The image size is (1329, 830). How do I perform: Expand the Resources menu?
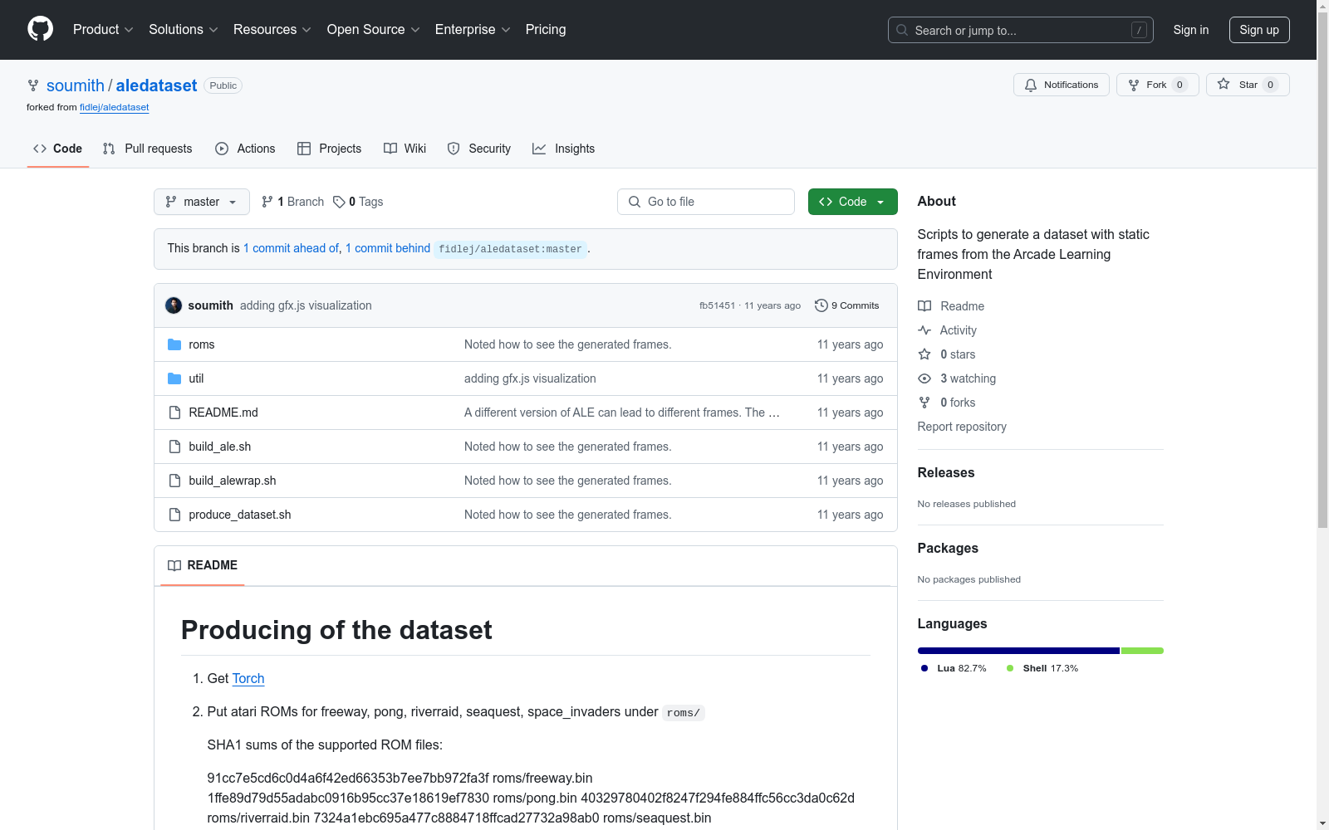click(x=272, y=30)
